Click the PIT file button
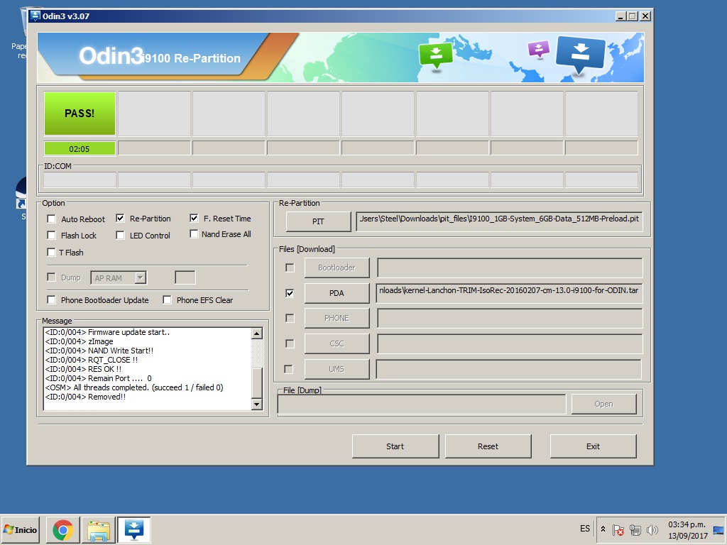 (318, 221)
